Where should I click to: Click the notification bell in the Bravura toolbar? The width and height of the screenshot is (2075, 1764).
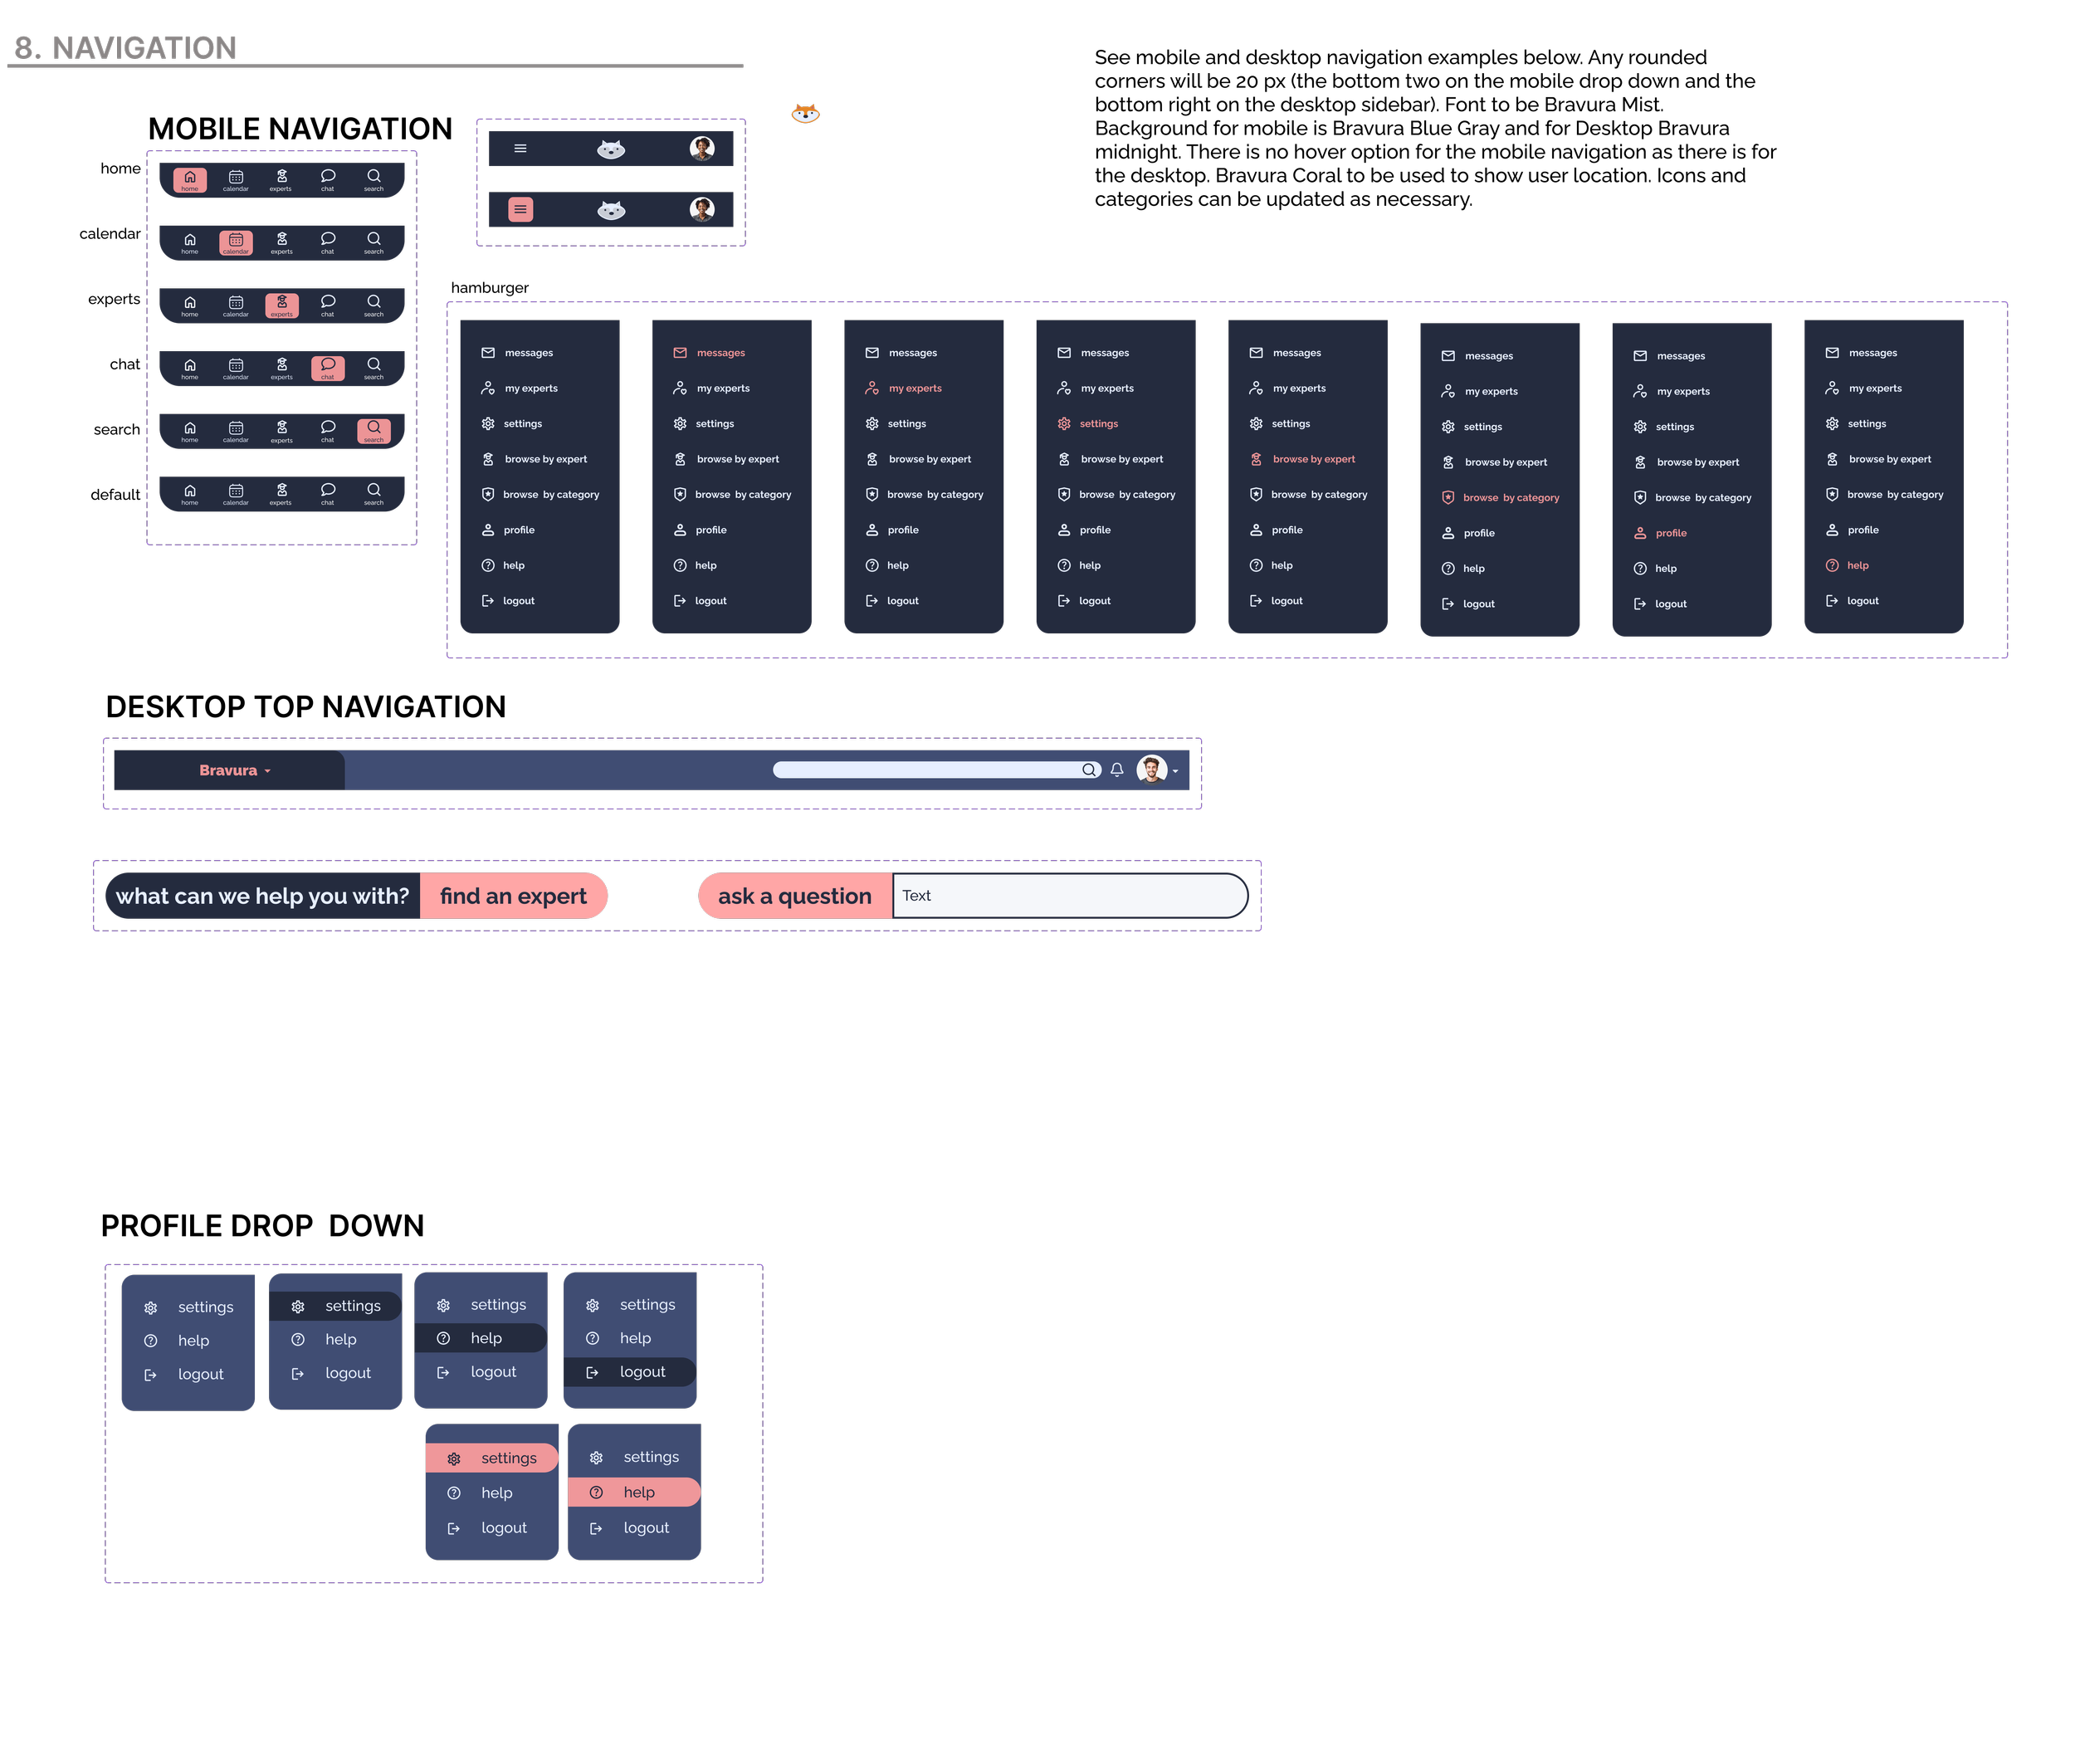pyautogui.click(x=1116, y=770)
